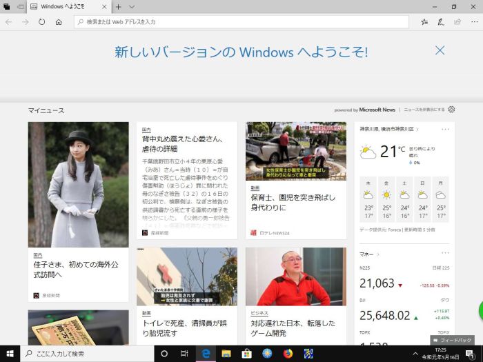
Task: Open a new tab with plus button
Action: (x=119, y=6)
